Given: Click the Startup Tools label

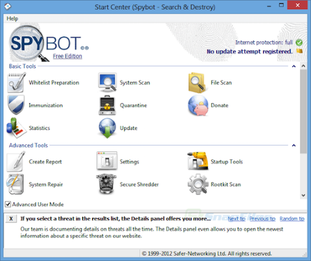Looking at the screenshot, I should tap(227, 162).
